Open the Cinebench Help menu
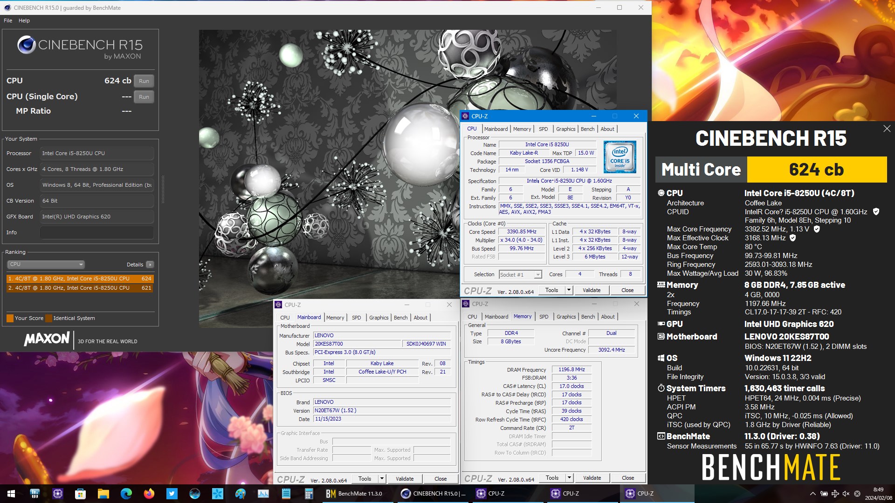Viewport: 895px width, 503px height. pos(24,20)
